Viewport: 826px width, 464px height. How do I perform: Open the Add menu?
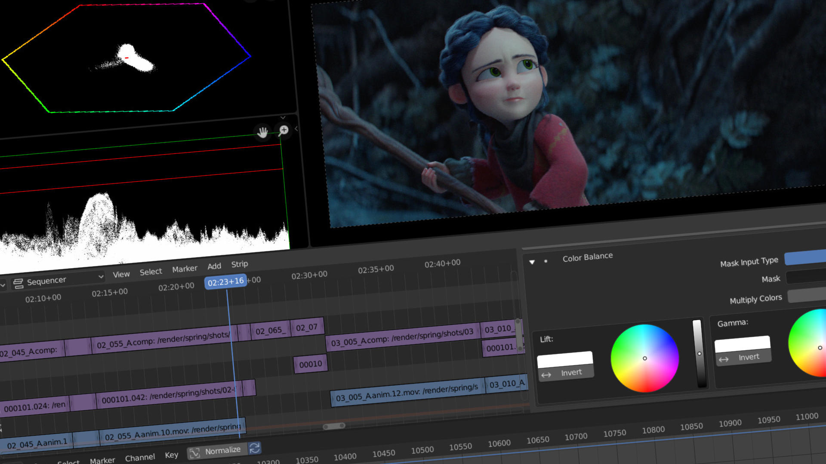[x=214, y=266]
